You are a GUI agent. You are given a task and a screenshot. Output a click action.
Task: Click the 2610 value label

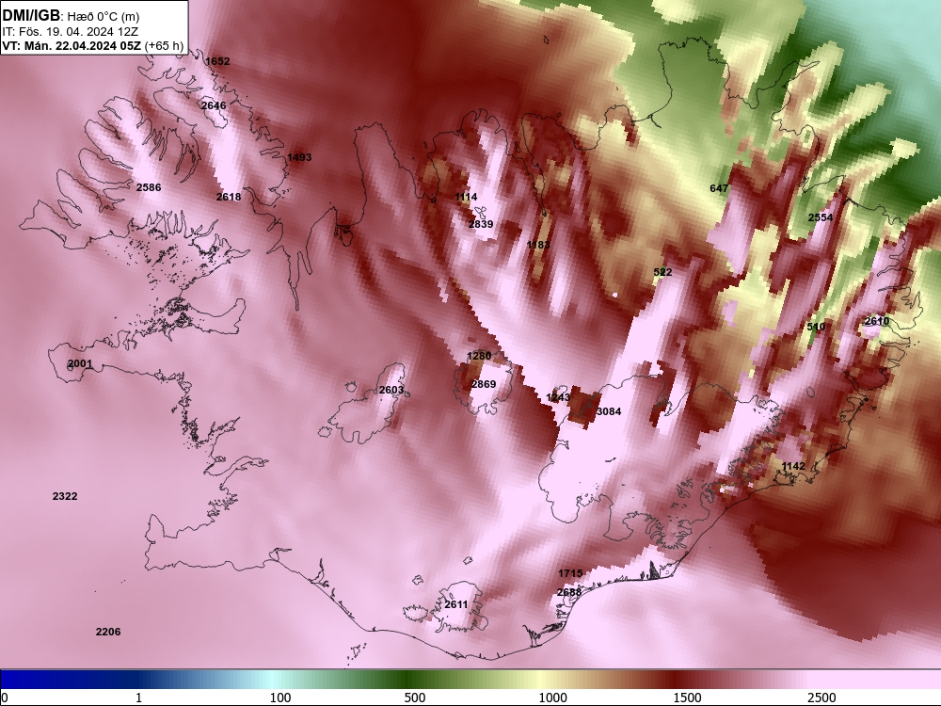pyautogui.click(x=877, y=321)
